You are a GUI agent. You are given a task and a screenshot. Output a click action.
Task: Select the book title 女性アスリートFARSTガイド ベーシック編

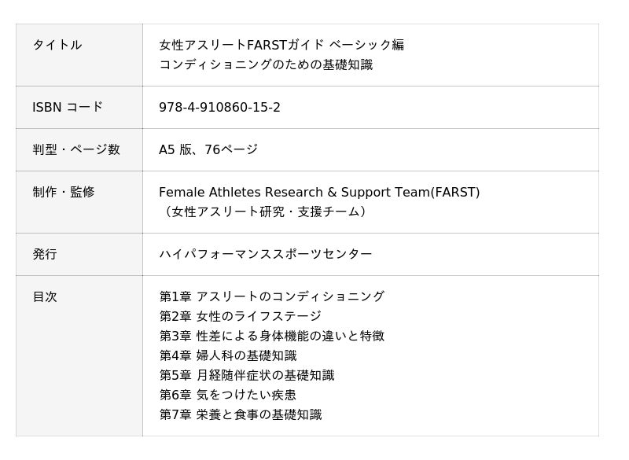coord(281,45)
